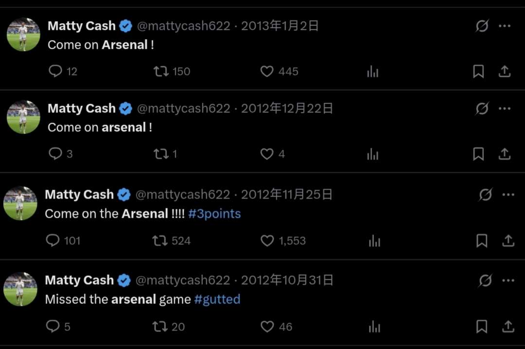Reply to the January 2, 2013 tweet

[55, 71]
